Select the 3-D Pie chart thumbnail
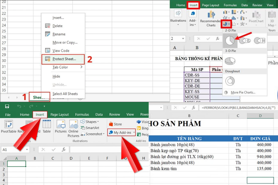The width and height of the screenshot is (278, 185). [230, 61]
